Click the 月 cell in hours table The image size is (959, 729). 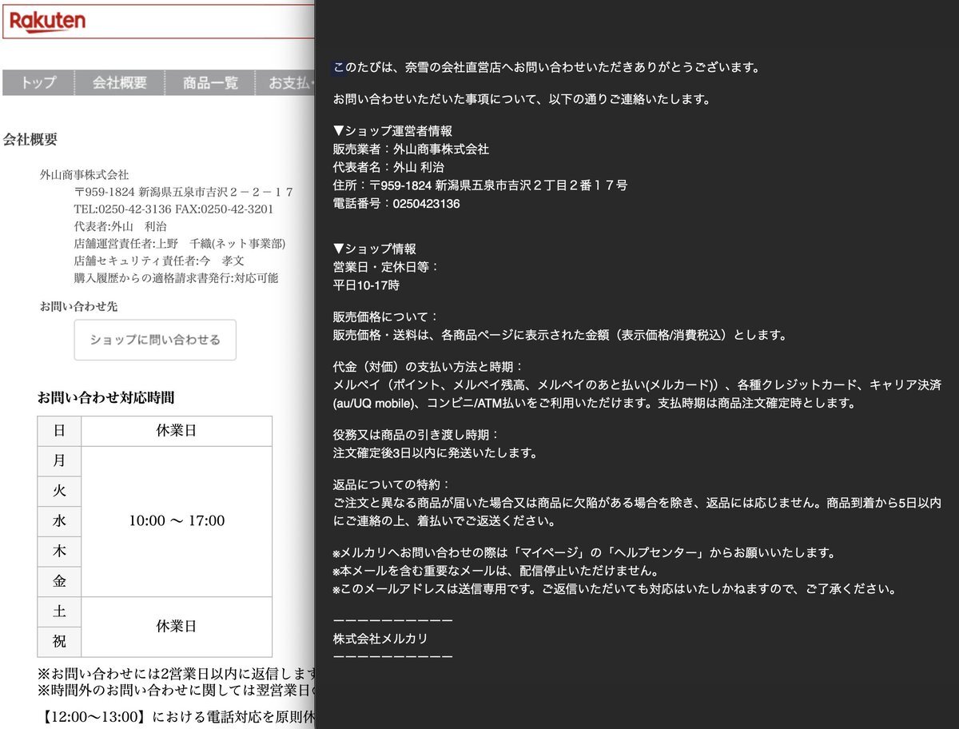tap(59, 461)
